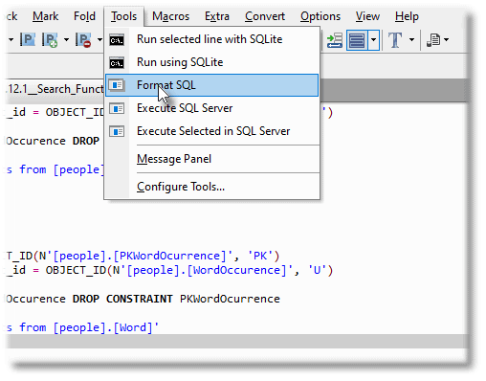Open the Message Panel

point(212,159)
